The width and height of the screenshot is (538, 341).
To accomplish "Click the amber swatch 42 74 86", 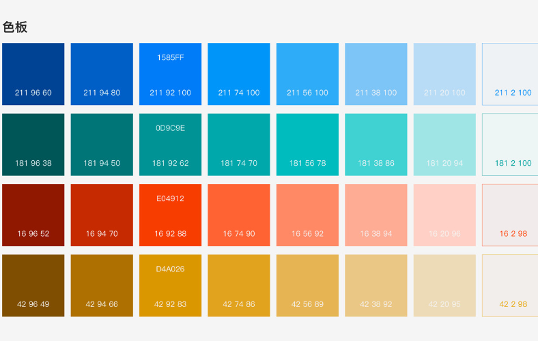I will [239, 285].
